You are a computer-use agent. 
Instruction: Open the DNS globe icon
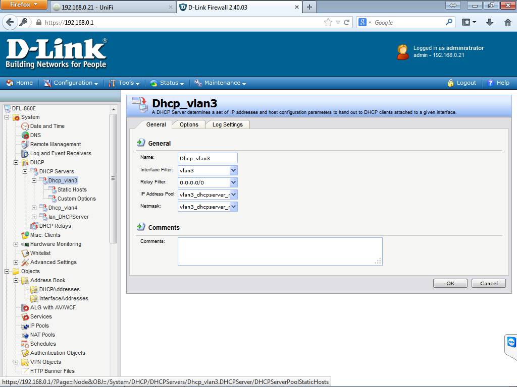coord(25,135)
